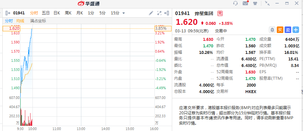Add stock to watchlist with plus icon

tap(296, 30)
